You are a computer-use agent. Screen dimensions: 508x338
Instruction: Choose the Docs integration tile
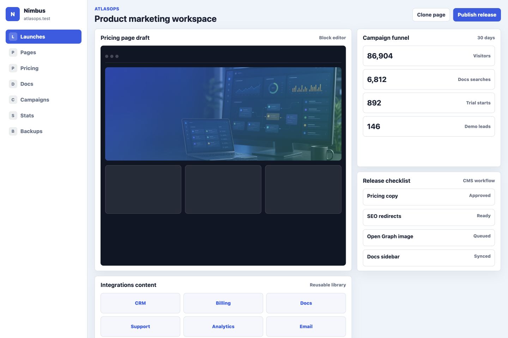click(x=306, y=303)
